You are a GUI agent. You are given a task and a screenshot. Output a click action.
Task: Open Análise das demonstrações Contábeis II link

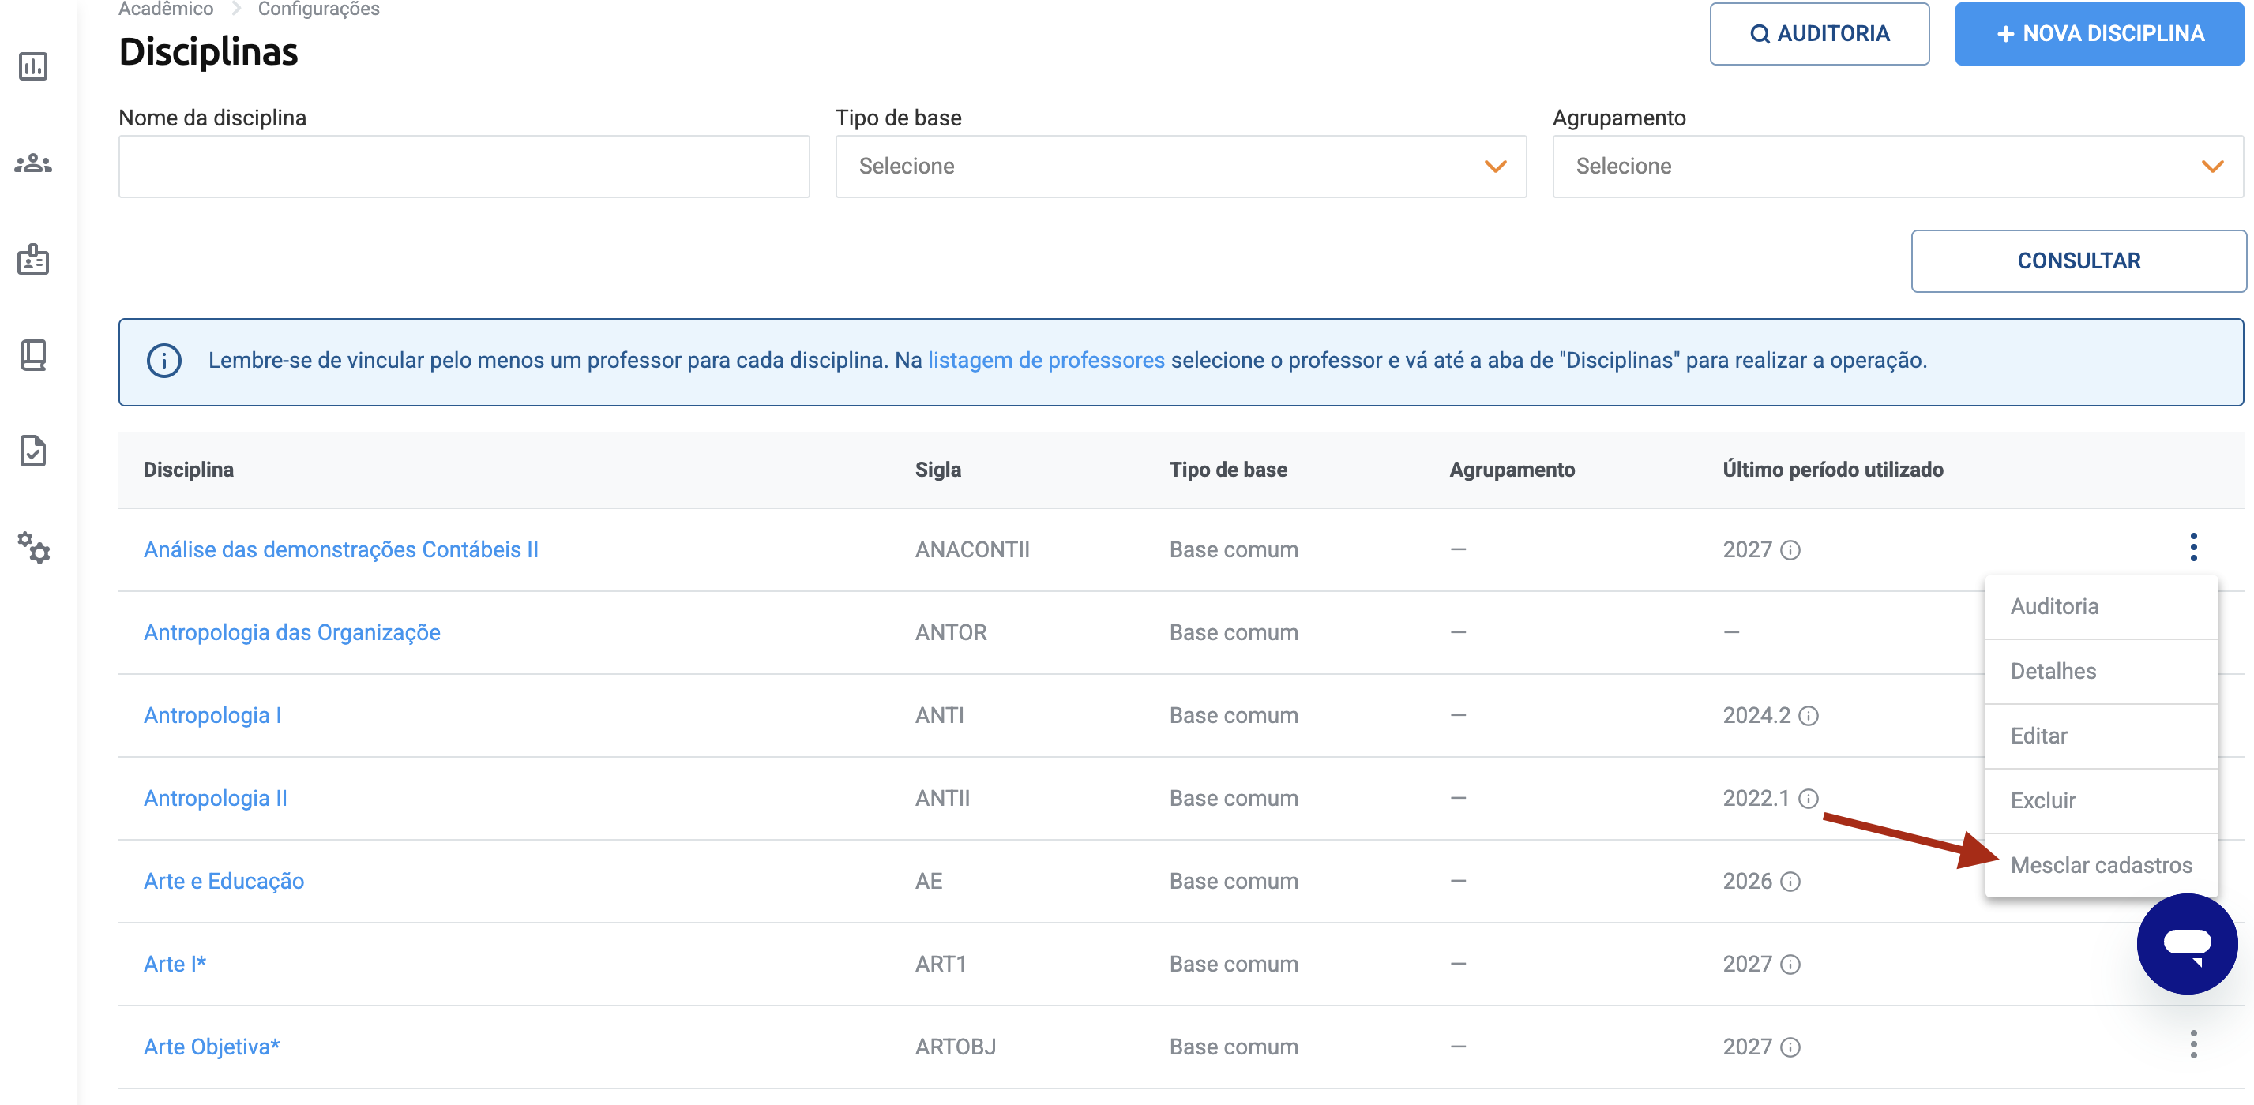[x=340, y=550]
